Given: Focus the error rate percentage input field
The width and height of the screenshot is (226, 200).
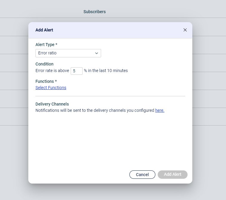Looking at the screenshot, I should point(77,71).
